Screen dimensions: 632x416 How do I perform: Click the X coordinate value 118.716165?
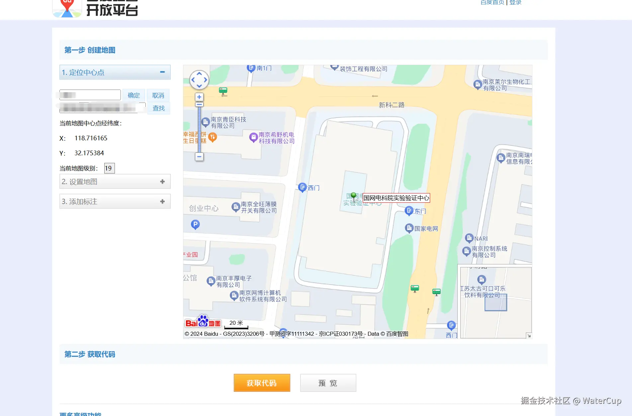91,138
